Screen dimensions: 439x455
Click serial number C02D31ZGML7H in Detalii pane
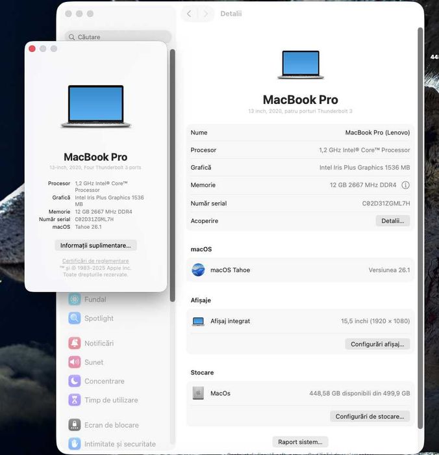point(386,203)
